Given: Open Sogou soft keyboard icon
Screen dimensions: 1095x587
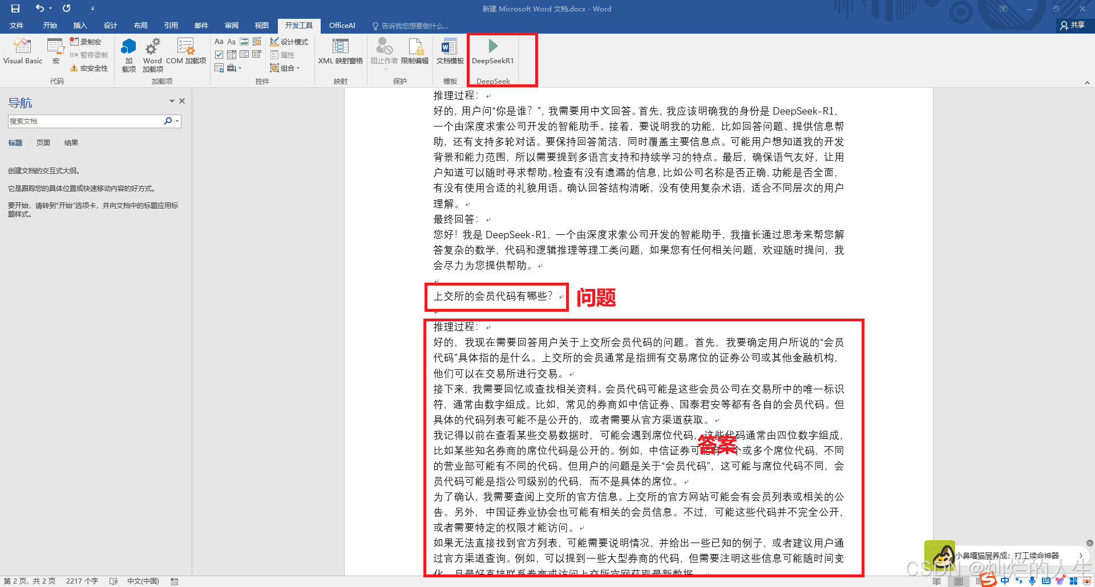Looking at the screenshot, I should tap(1046, 581).
